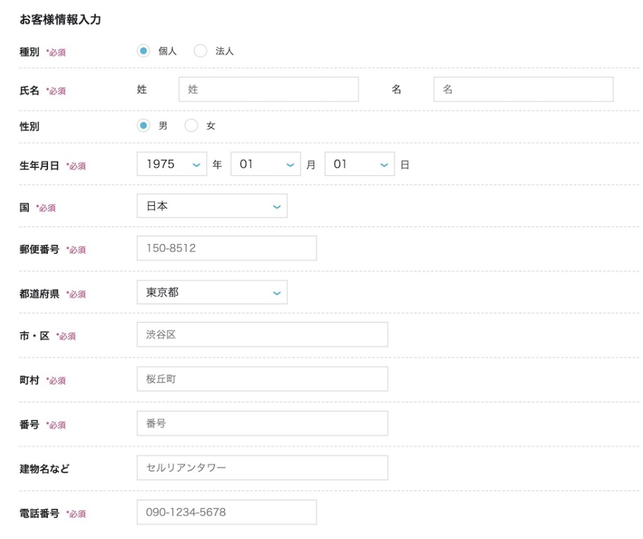
Task: Expand the 都道府県 dropdown showing 東京都
Action: click(212, 293)
